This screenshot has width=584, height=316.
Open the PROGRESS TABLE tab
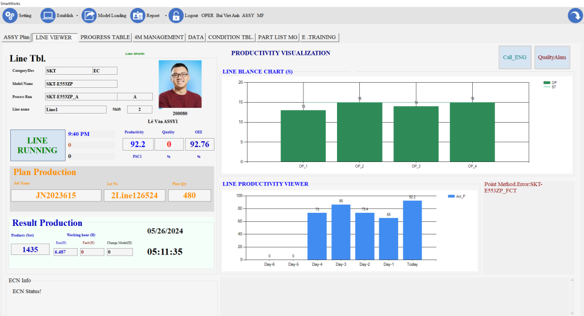[105, 37]
